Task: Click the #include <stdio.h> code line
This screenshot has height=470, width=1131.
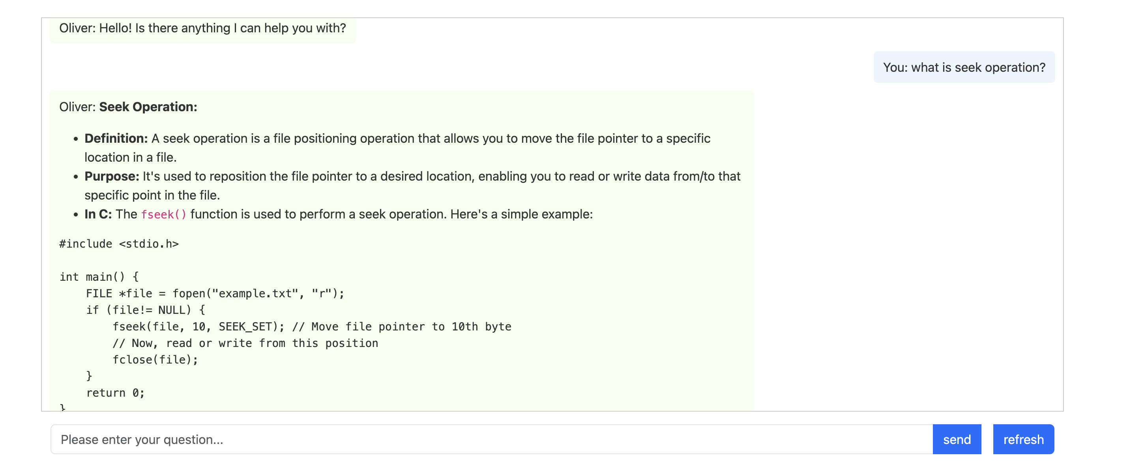Action: click(x=119, y=244)
